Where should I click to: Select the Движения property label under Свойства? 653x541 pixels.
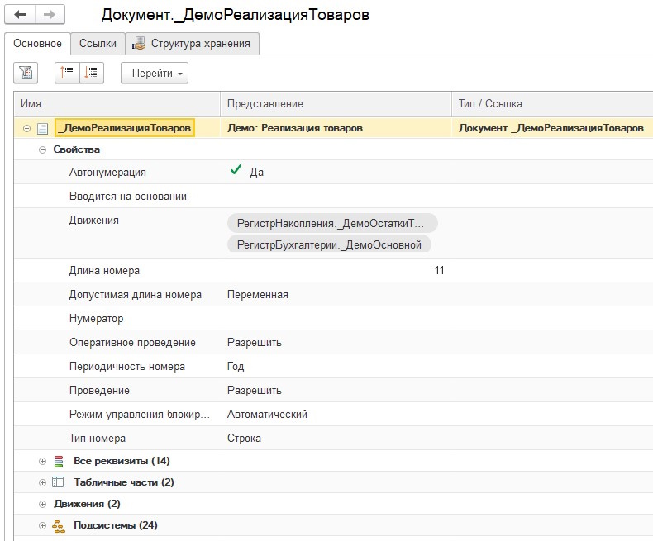[94, 221]
